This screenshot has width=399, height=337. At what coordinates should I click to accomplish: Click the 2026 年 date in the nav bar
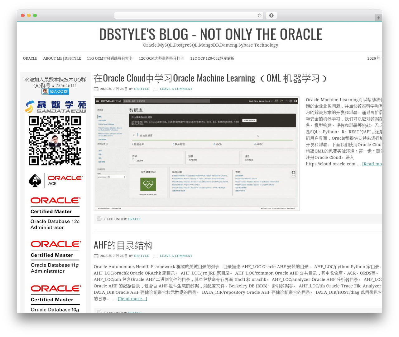click(x=374, y=58)
